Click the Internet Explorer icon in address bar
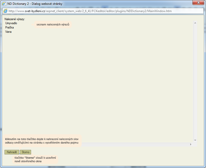206x168 pixels. pyautogui.click(x=5, y=11)
